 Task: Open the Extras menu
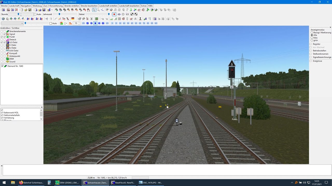pyautogui.click(x=144, y=6)
